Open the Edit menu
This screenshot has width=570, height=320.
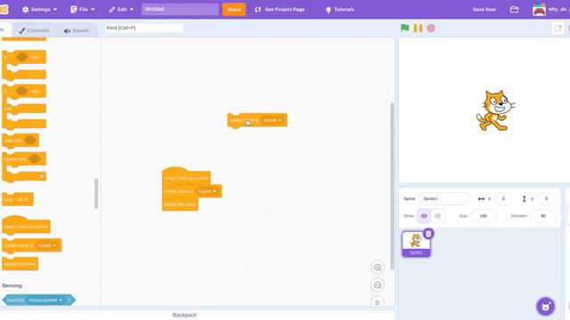click(121, 10)
